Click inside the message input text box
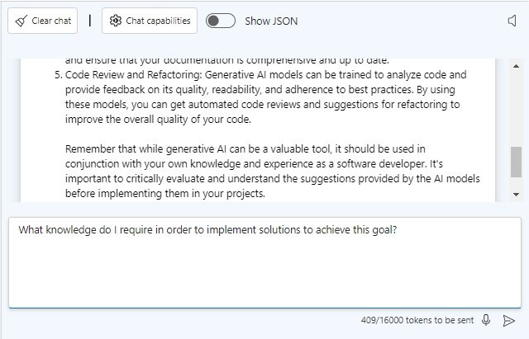The image size is (529, 339). [264, 262]
